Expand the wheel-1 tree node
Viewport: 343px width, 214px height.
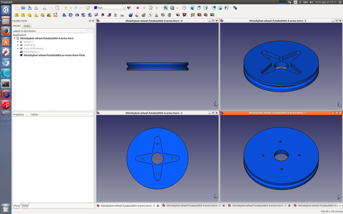pos(18,42)
